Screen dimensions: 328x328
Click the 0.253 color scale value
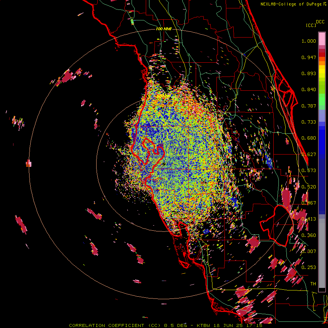(309, 268)
